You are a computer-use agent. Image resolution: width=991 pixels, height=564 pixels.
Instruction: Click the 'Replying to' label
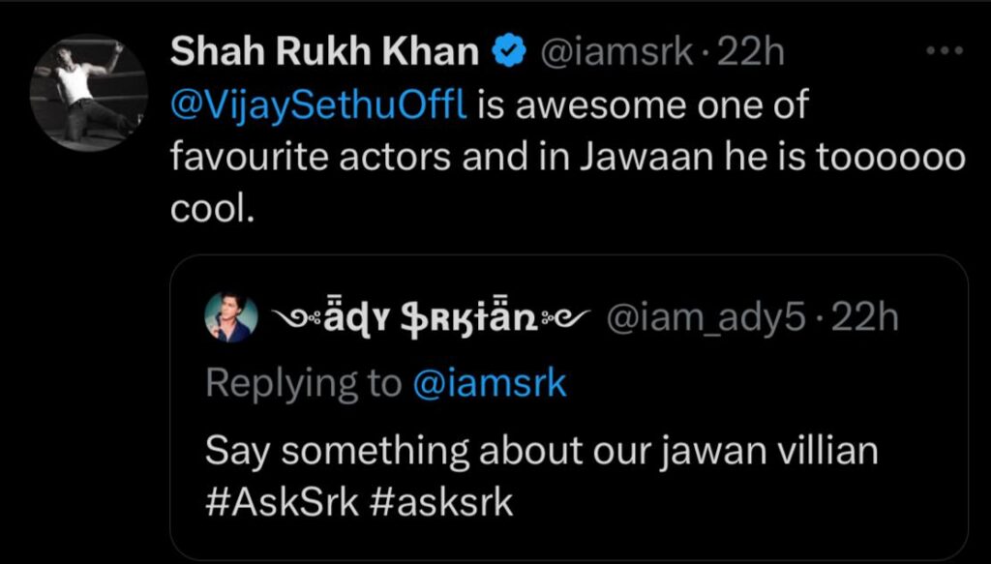304,385
